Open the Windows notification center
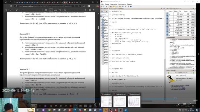The image size is (200, 112). point(197,110)
